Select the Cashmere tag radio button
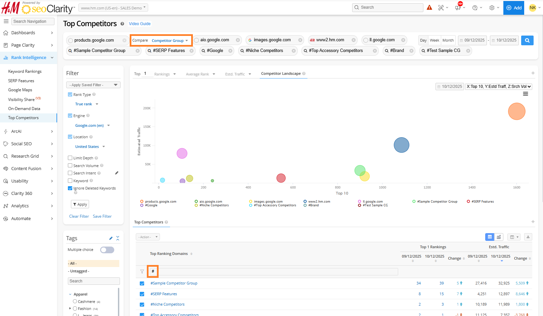Viewport: 543px width, 316px height. click(75, 301)
